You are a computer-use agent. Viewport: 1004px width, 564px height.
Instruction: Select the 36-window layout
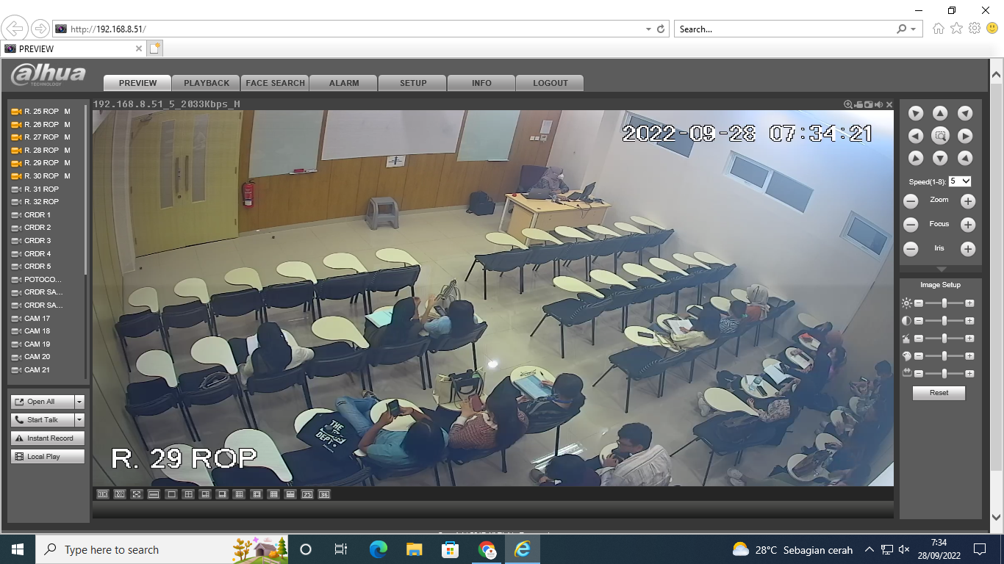tap(324, 494)
